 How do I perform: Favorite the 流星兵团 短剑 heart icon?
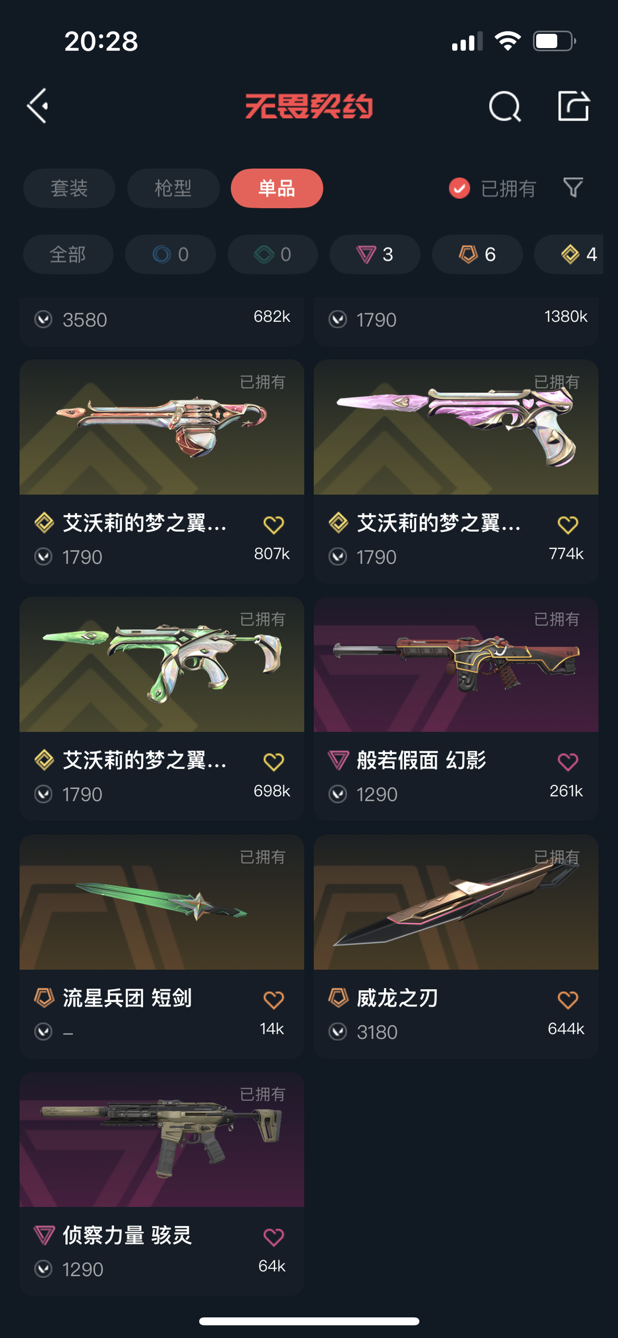click(x=274, y=1000)
